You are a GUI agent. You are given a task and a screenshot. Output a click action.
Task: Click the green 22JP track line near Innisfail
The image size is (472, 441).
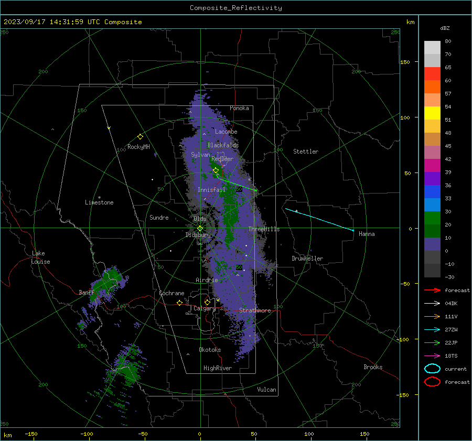[x=237, y=185]
